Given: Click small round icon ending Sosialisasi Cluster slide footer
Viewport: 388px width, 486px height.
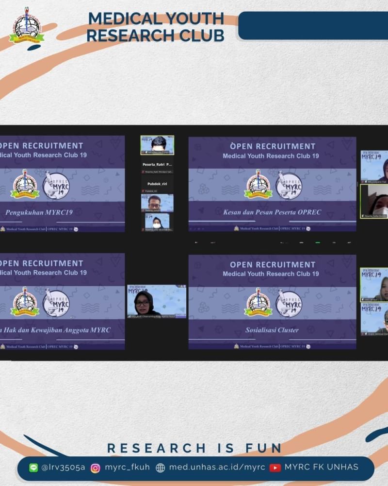Looking at the screenshot, I should click(308, 347).
